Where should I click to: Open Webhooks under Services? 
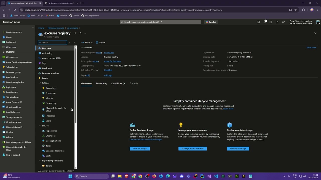[x=50, y=136]
